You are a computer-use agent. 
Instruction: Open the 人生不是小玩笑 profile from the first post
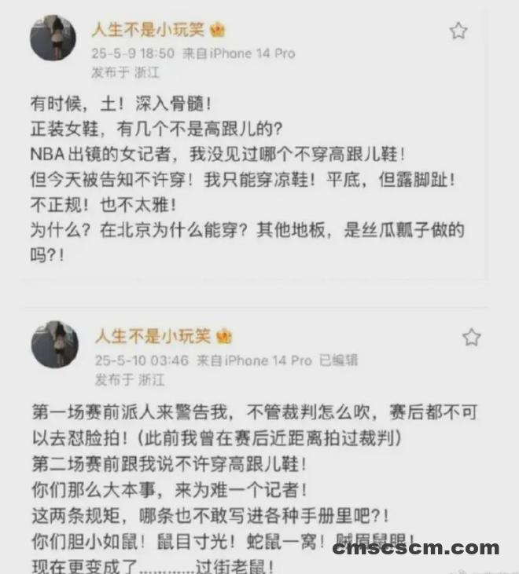click(148, 30)
